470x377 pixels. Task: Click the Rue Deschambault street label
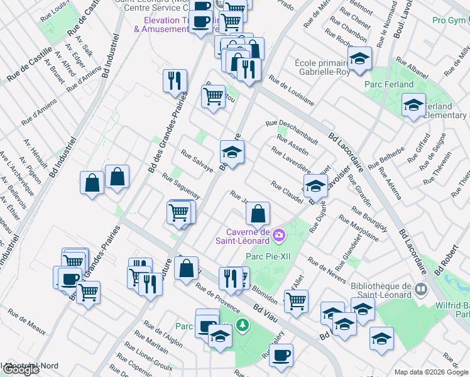tap(292, 132)
